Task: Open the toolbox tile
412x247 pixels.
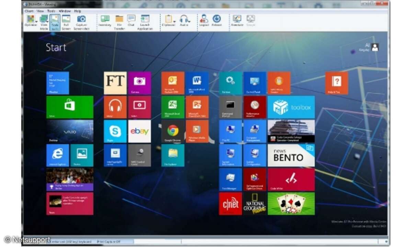Action: 291,107
